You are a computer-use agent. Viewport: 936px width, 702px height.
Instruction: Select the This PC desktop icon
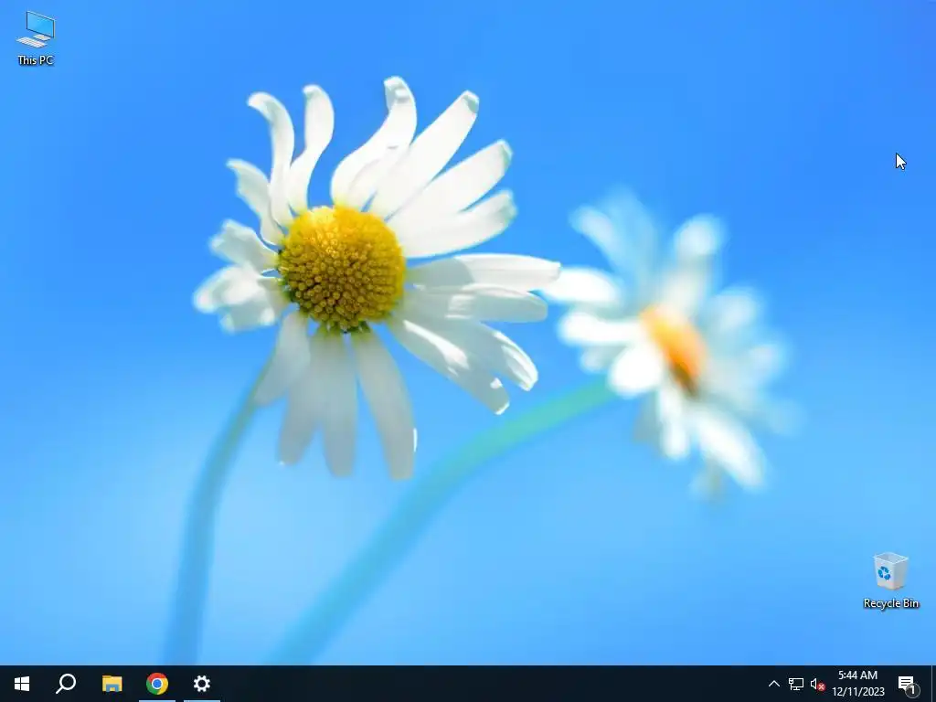pos(36,38)
